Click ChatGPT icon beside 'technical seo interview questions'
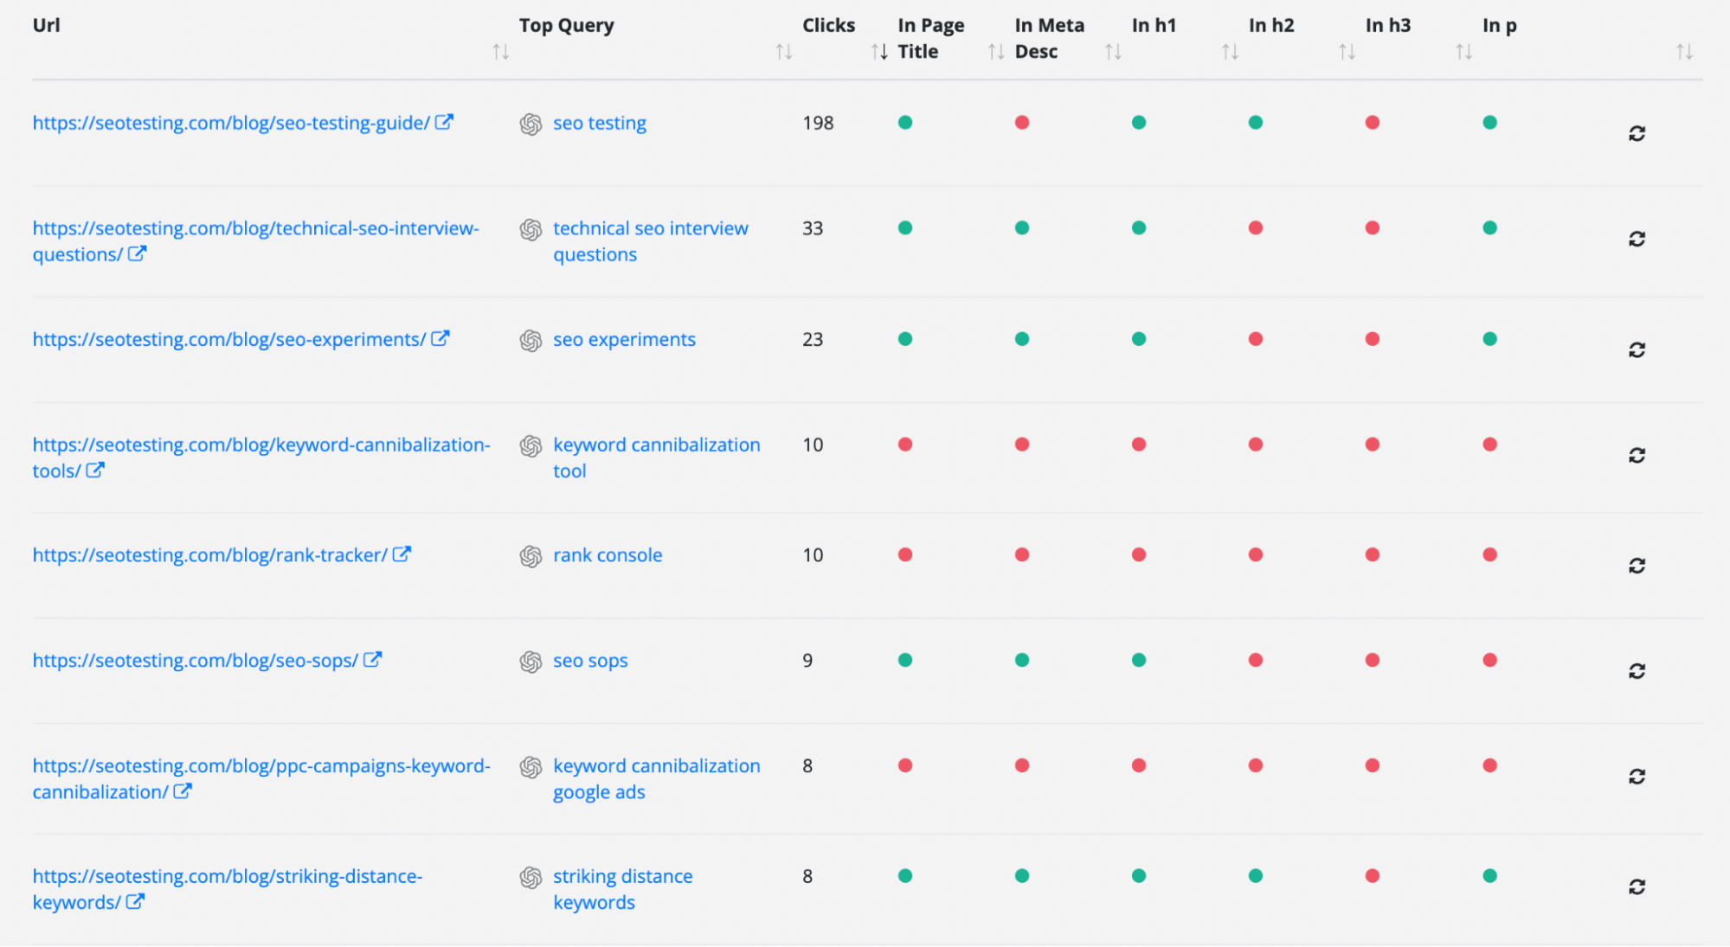Screen dimensions: 1730x947 click(x=531, y=229)
